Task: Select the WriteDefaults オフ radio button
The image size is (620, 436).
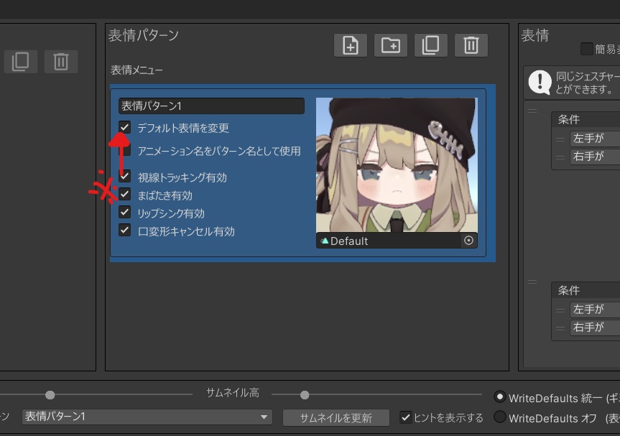Action: (x=500, y=417)
